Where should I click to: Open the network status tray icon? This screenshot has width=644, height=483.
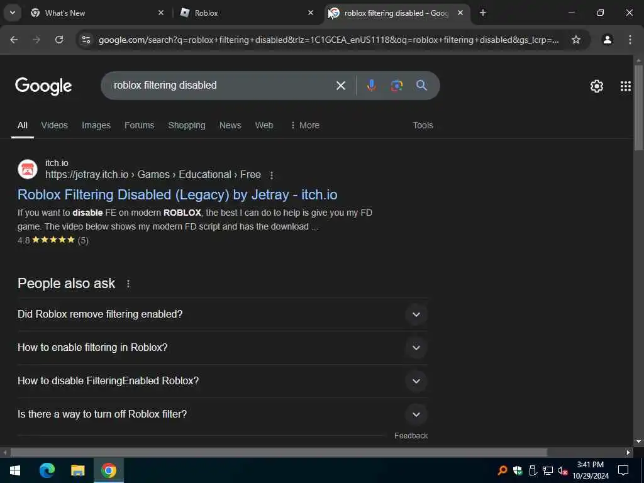tap(548, 470)
